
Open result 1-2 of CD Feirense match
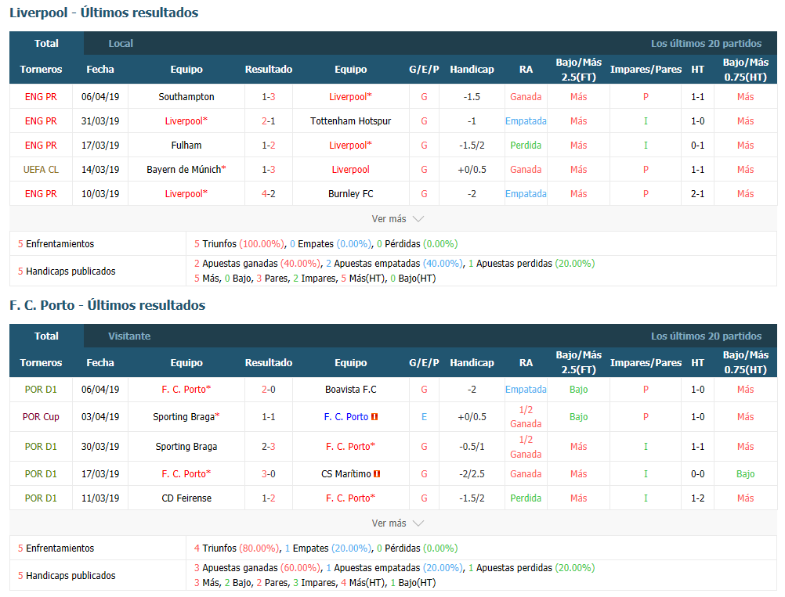pos(269,498)
